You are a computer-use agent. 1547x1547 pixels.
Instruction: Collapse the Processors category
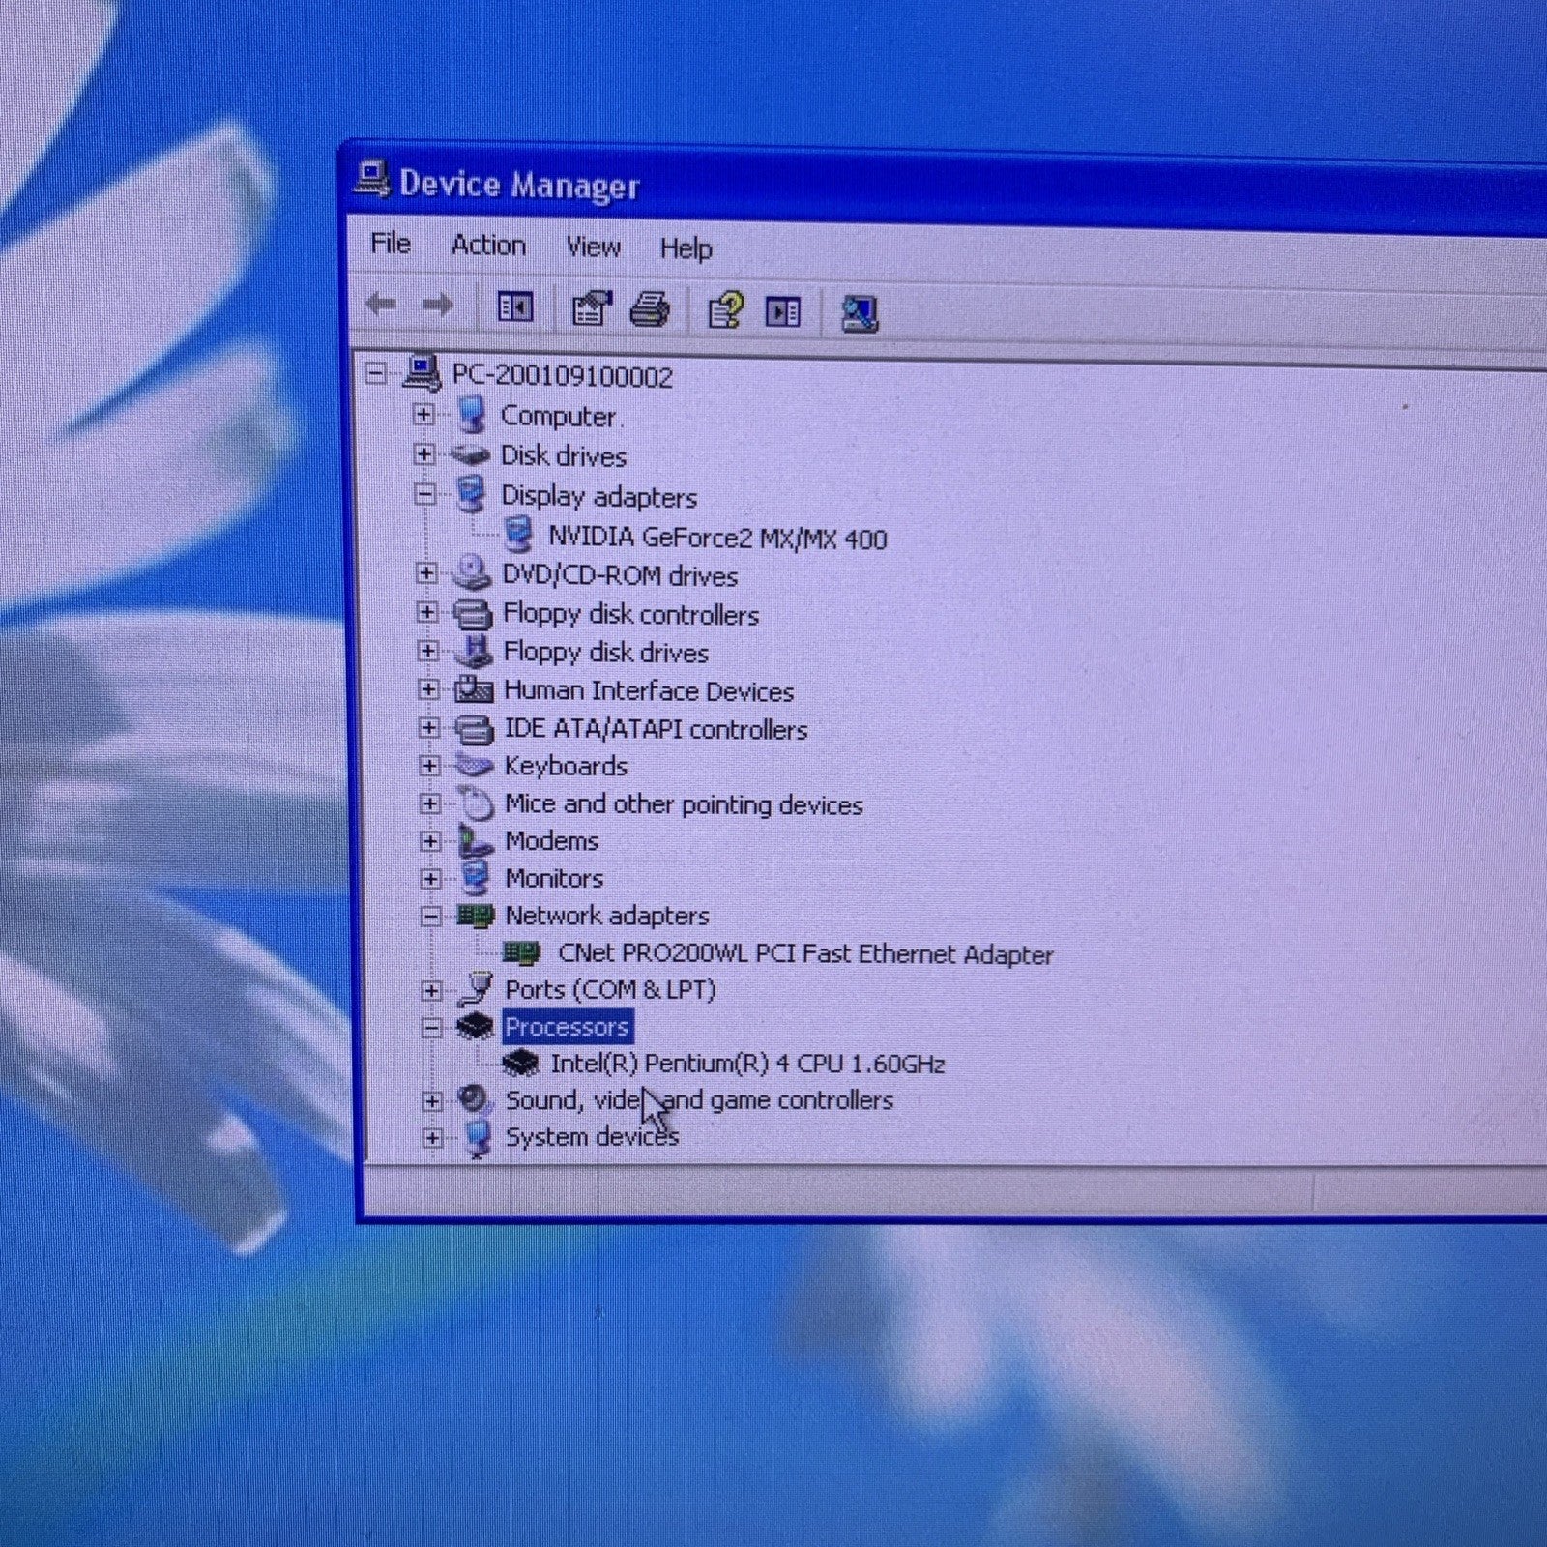point(432,1027)
